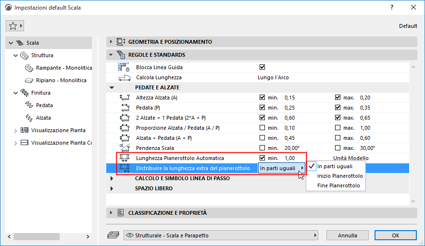This screenshot has height=246, width=425.
Task: Click the Scala stair icon in tree
Action: 20,43
